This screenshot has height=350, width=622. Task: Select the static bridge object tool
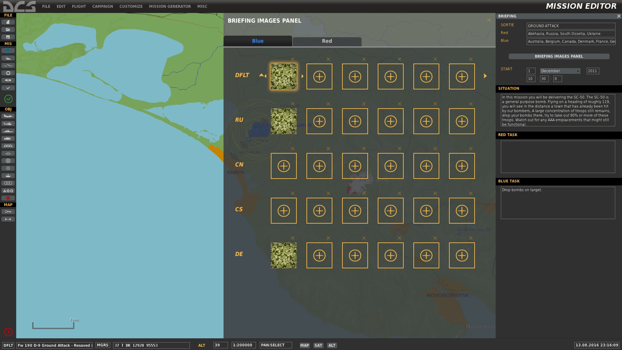pos(8,146)
